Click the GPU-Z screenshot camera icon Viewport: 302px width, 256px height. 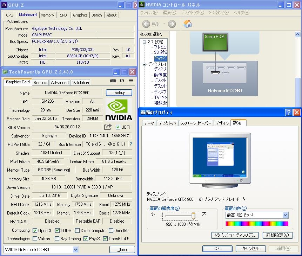click(x=113, y=81)
